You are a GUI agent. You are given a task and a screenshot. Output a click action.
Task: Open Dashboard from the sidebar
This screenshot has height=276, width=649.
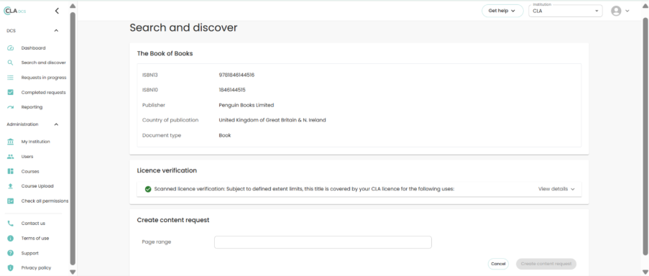tap(33, 48)
